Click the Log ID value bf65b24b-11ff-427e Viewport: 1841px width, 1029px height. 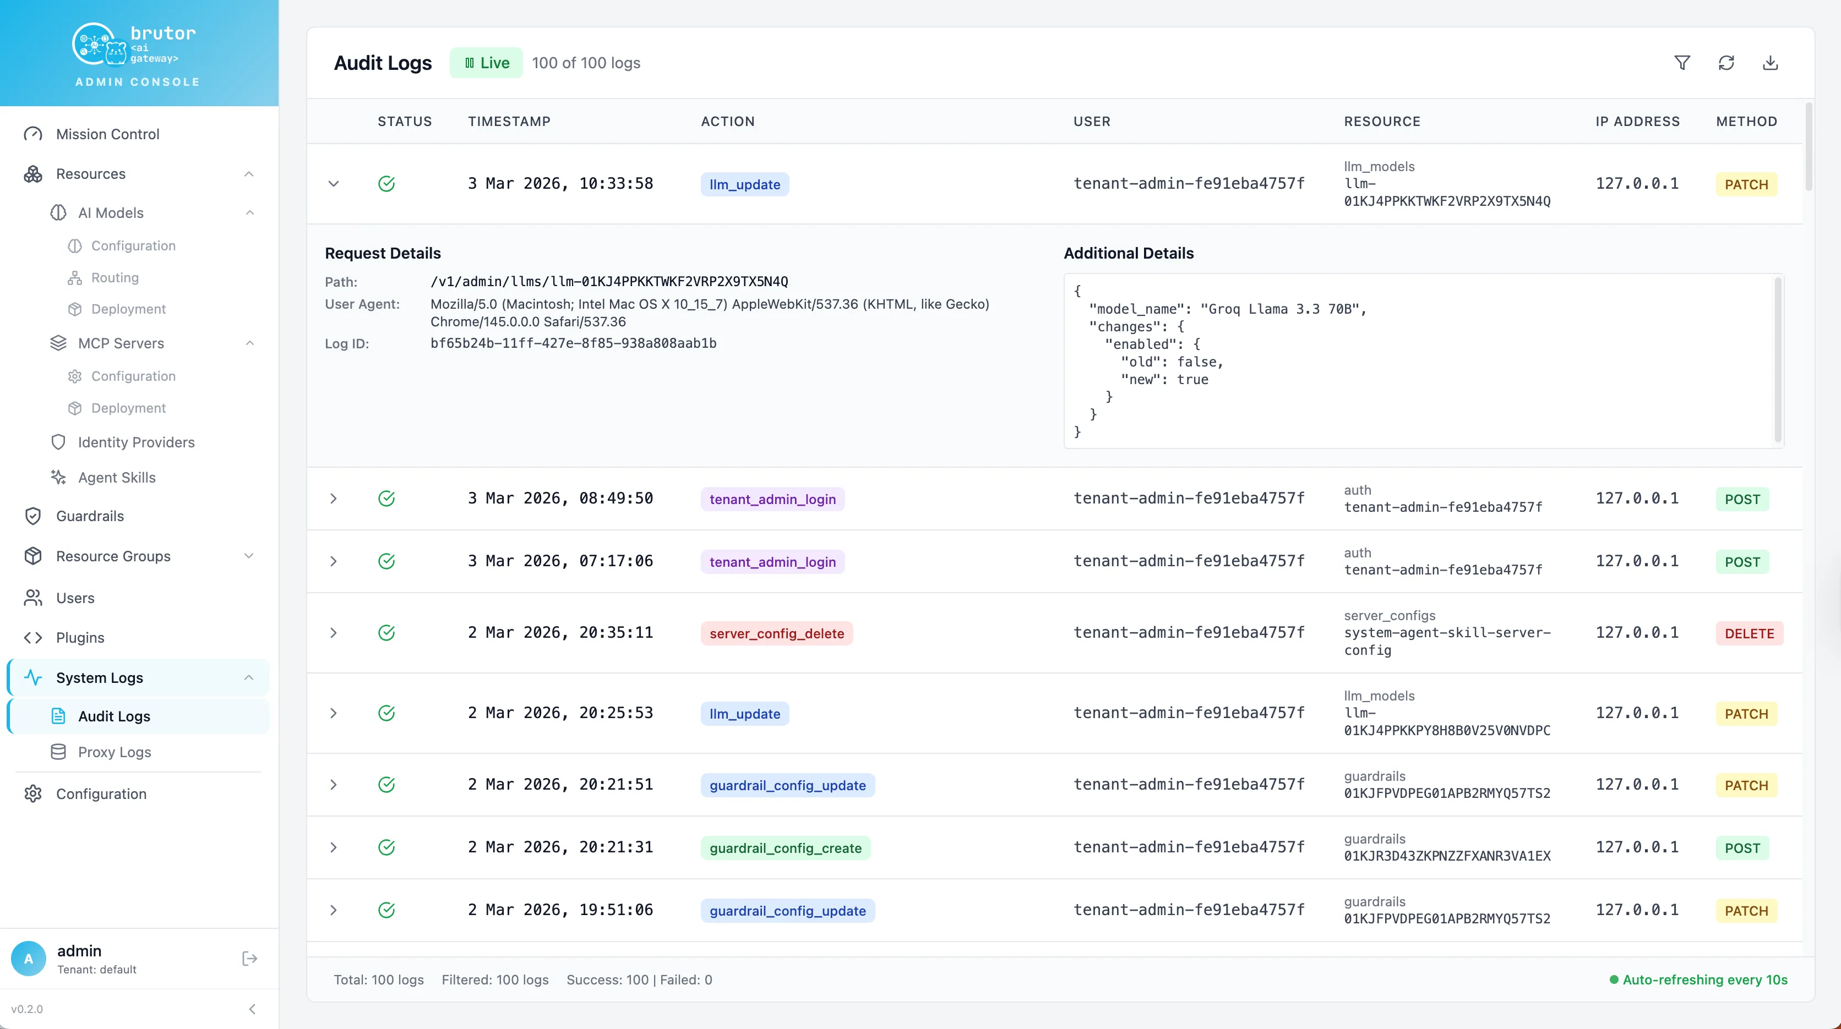pyautogui.click(x=573, y=343)
